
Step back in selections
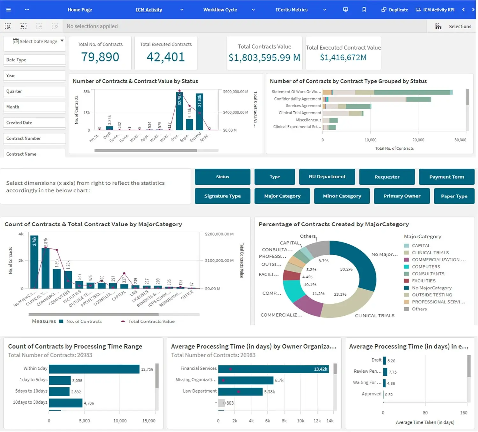click(x=23, y=26)
